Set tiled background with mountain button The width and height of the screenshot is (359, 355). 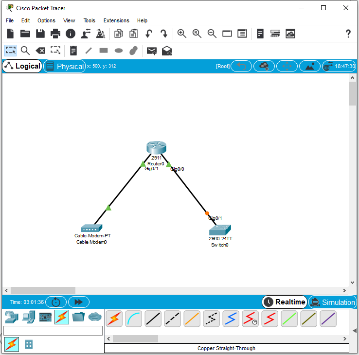point(310,66)
